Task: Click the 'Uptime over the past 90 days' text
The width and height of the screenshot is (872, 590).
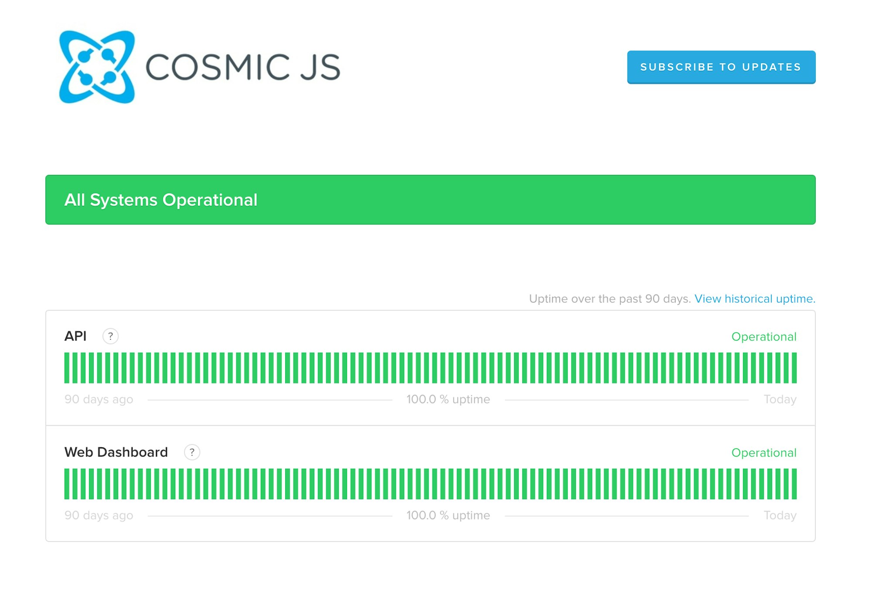Action: [609, 299]
